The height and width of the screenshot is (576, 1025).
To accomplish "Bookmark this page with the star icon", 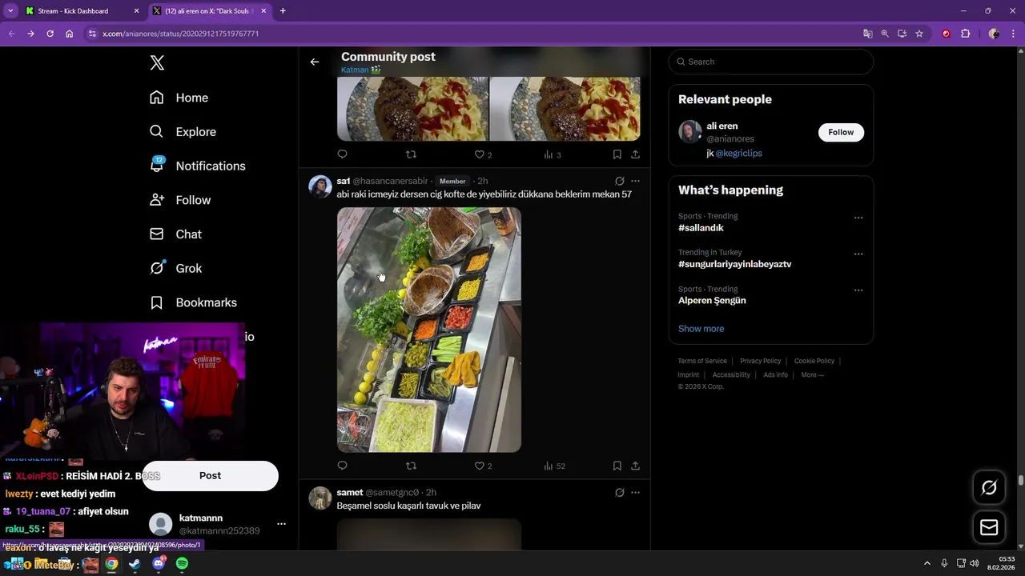I will 919,34.
